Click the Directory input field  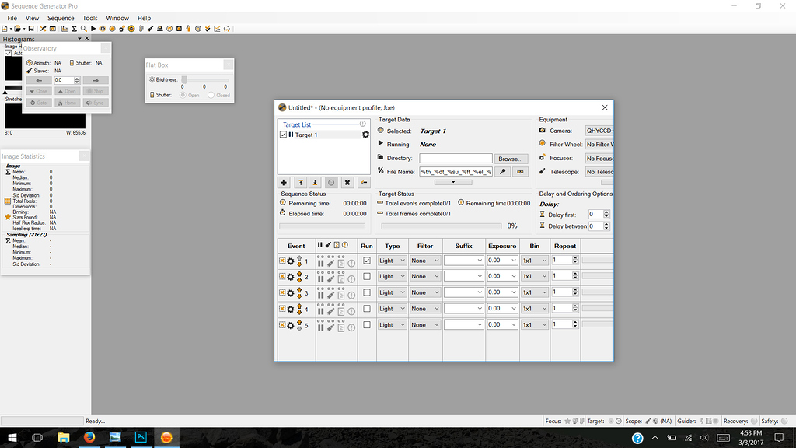tap(456, 158)
